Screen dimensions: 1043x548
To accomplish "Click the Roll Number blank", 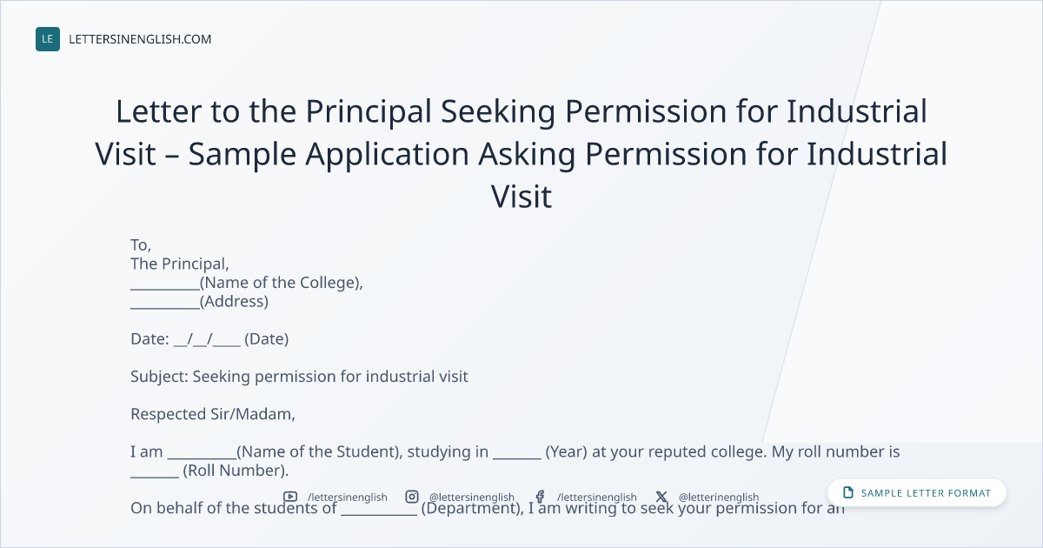I will pos(155,471).
